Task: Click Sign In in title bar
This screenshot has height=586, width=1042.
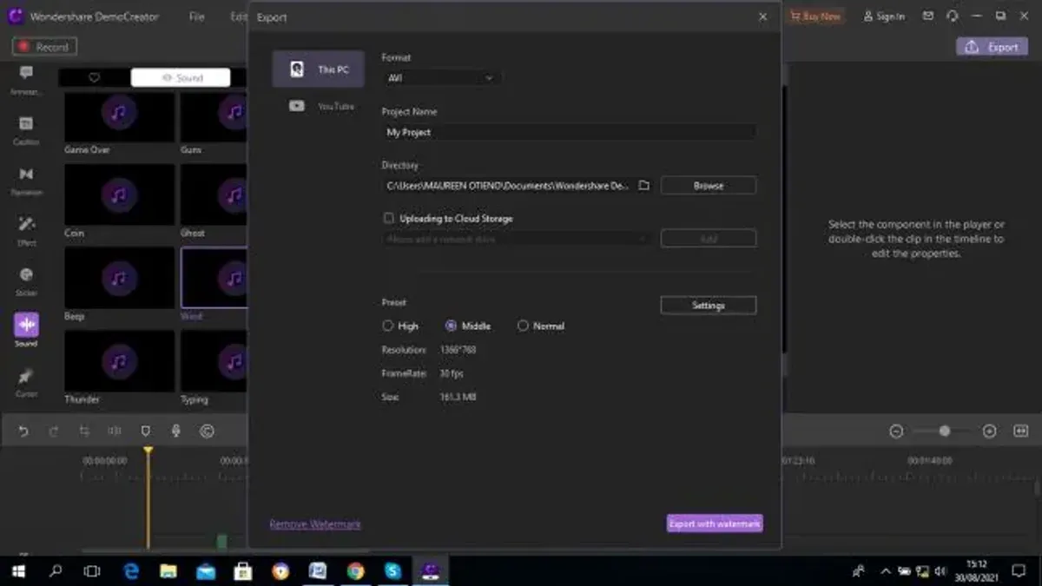Action: click(884, 16)
